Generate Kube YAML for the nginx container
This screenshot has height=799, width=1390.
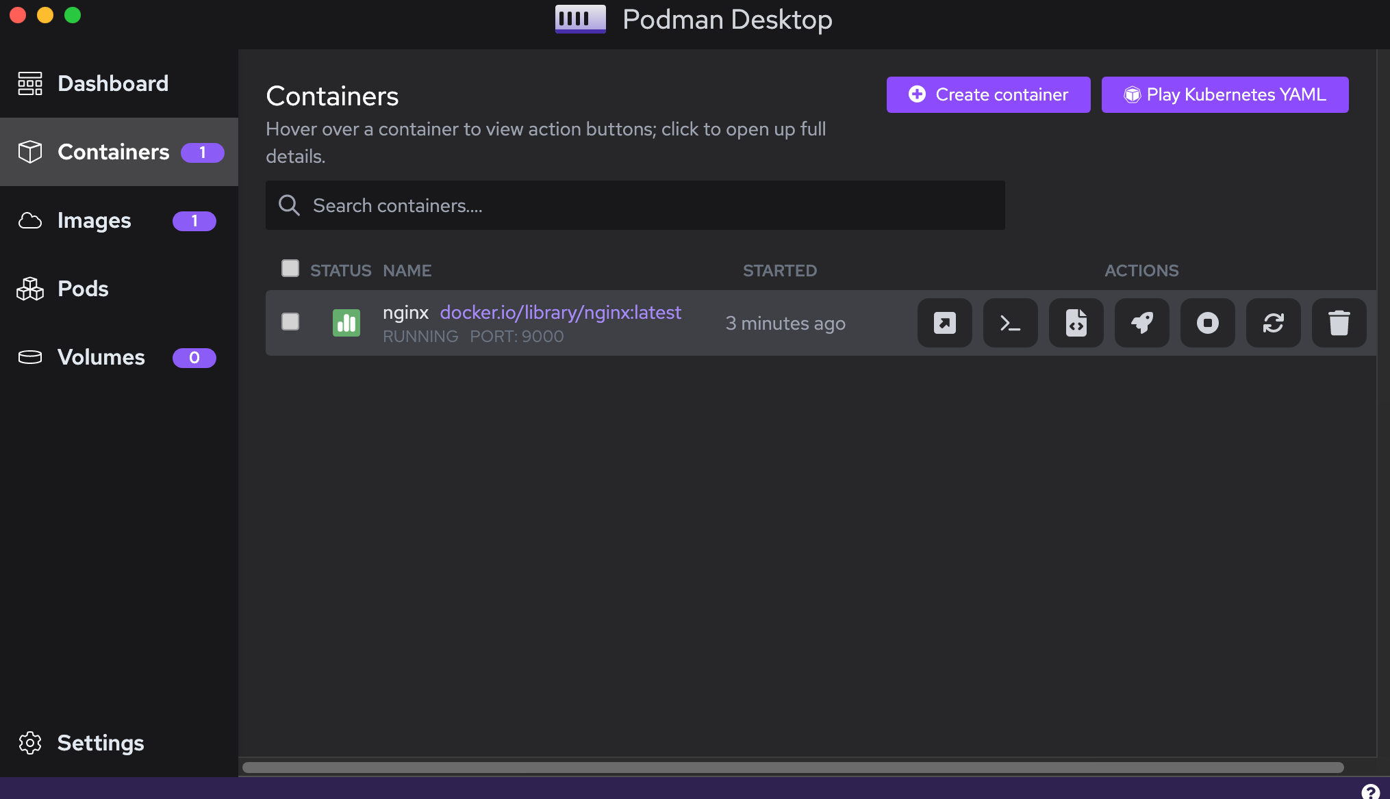(1076, 322)
